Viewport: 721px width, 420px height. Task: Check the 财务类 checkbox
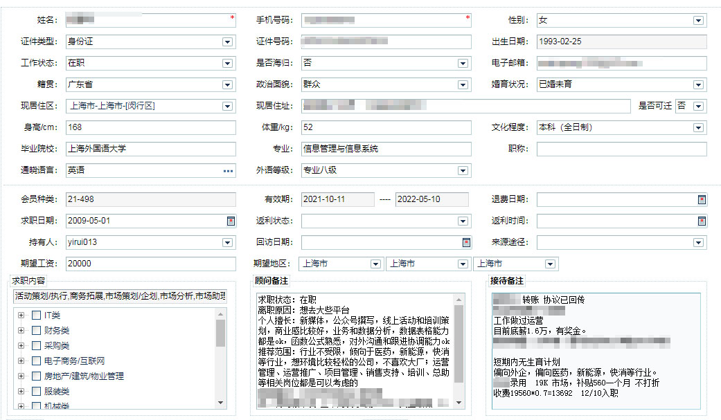click(37, 330)
